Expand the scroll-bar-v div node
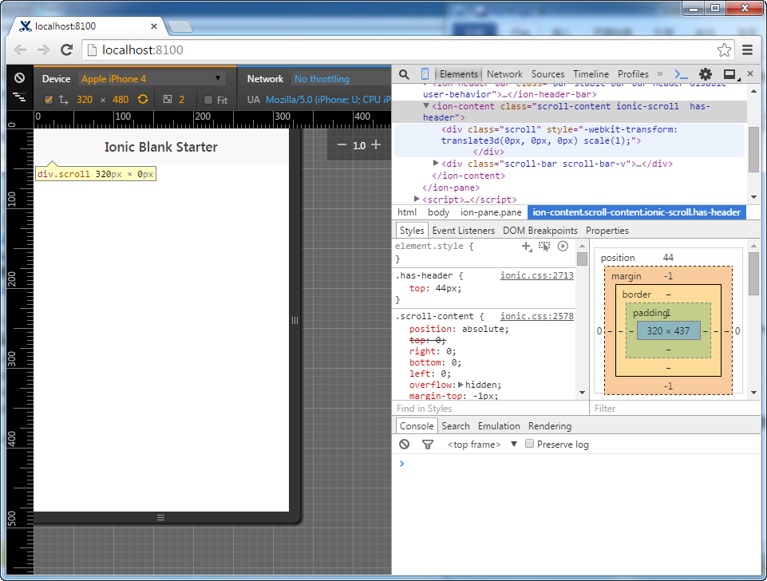 click(436, 164)
